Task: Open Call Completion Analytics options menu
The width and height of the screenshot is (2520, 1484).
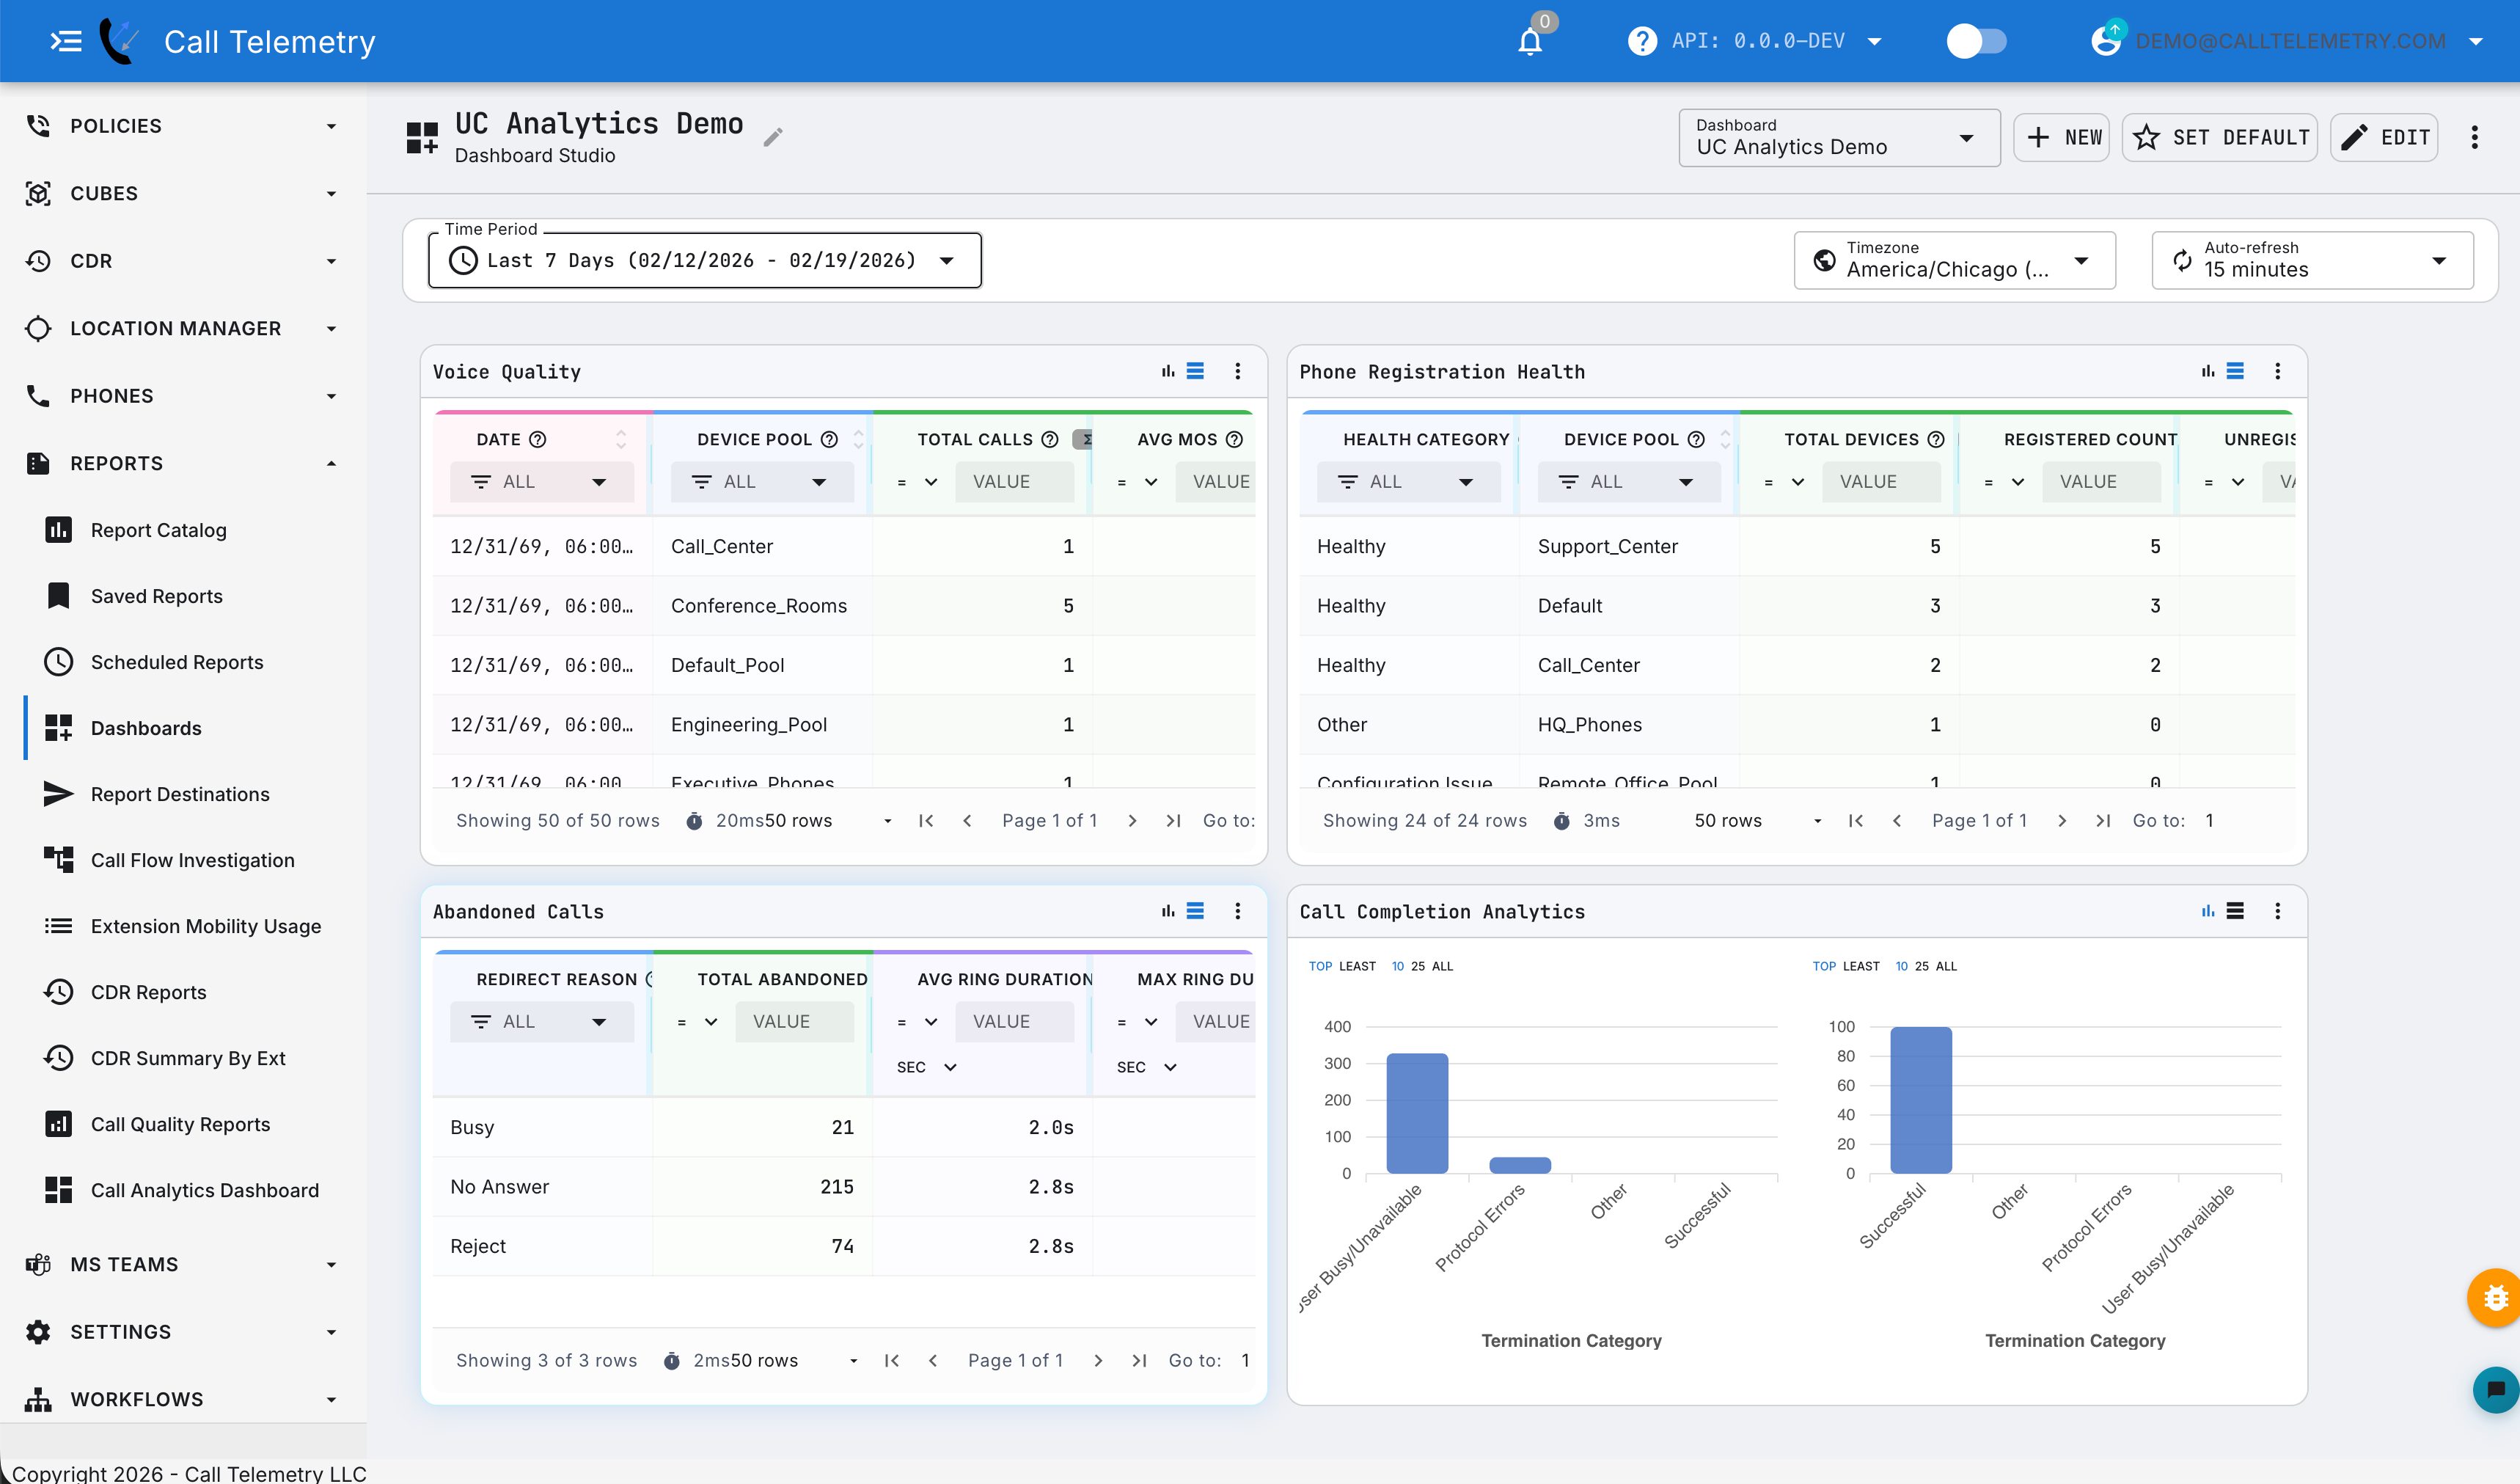Action: tap(2278, 911)
